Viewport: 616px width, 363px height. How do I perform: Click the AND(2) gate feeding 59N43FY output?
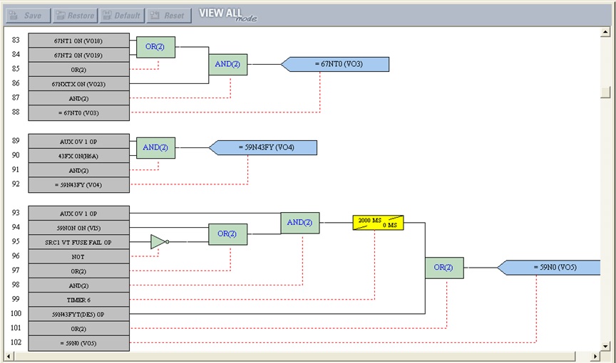(x=155, y=148)
